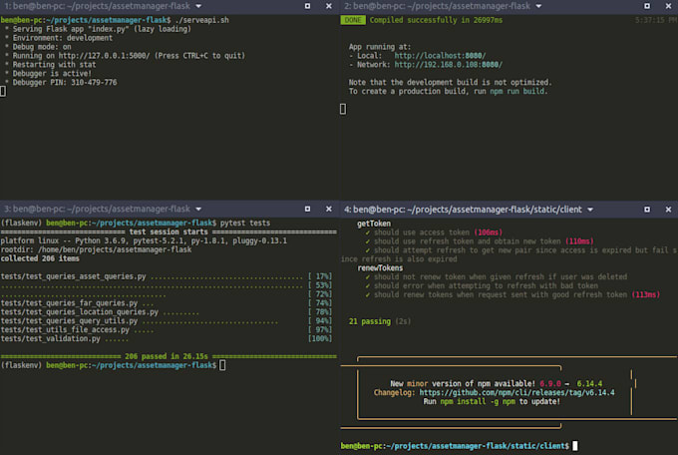Image resolution: width=678 pixels, height=455 pixels.
Task: Click 'tests/test_queries_asset_queries.py' row
Action: click(x=167, y=276)
